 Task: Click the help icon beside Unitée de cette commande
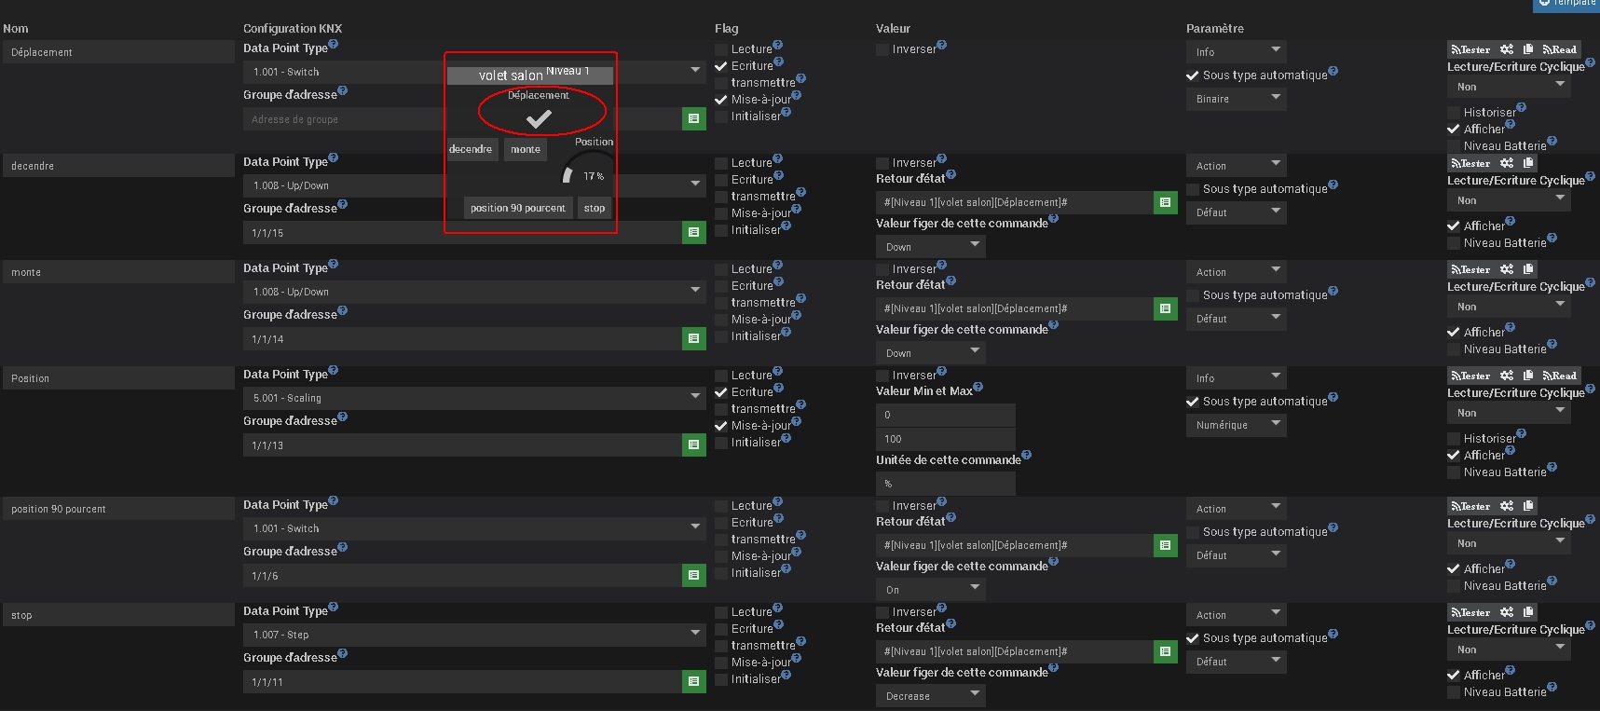tap(1026, 455)
